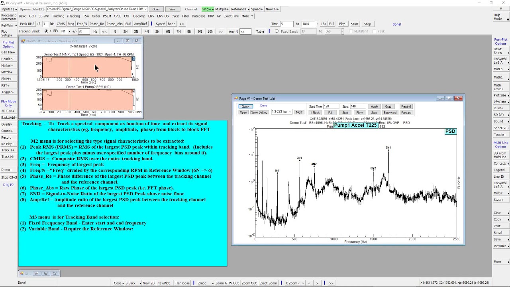Open the RF N1 selector dropdown

(x=69, y=31)
